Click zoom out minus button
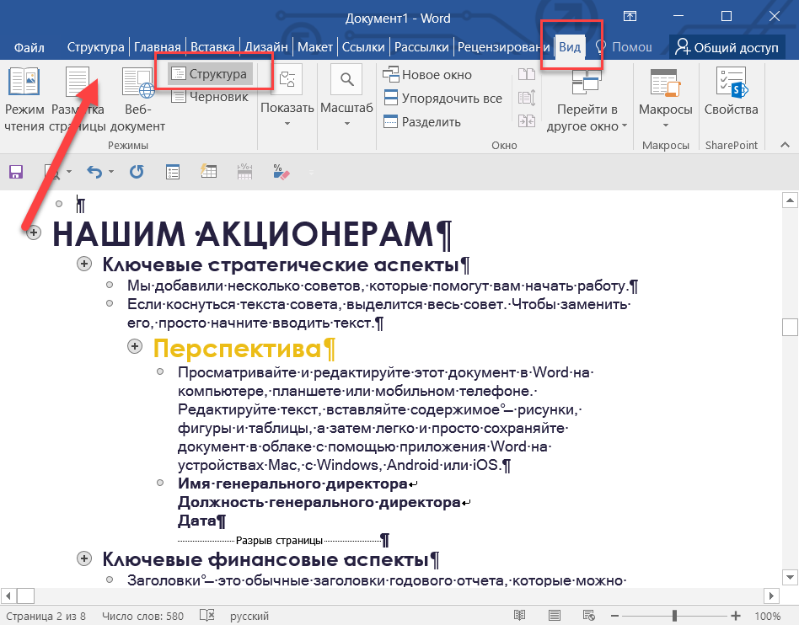The width and height of the screenshot is (799, 625). click(615, 616)
